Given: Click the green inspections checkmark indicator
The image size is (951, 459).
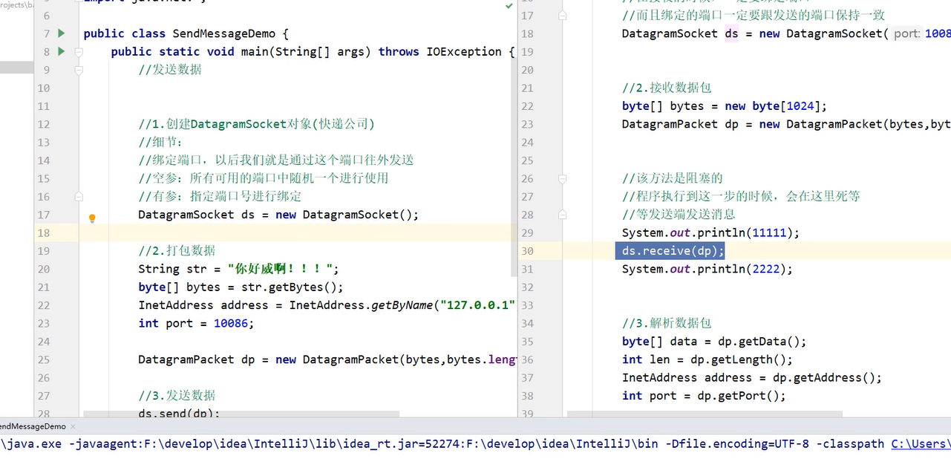Looking at the screenshot, I should [x=508, y=6].
